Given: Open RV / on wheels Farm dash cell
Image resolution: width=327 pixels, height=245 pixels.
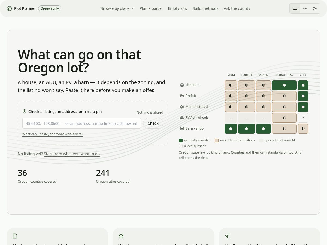Looking at the screenshot, I should [231, 118].
